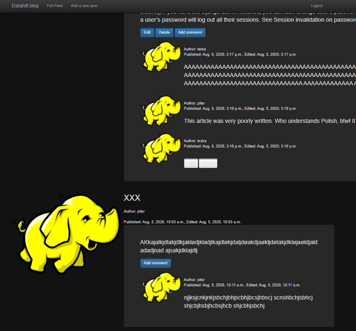356x331 pixels.
Task: Click the Datahill.blog site logo
Action: point(25,6)
